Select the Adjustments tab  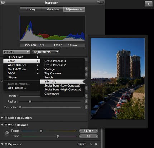(x=74, y=9)
